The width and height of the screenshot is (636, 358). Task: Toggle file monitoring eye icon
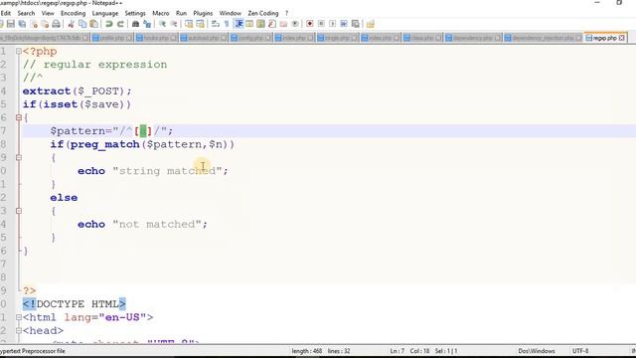[295, 24]
